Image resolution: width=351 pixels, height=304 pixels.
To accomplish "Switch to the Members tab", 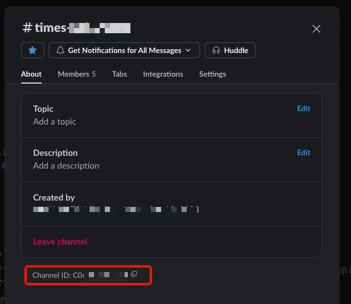I will (77, 74).
